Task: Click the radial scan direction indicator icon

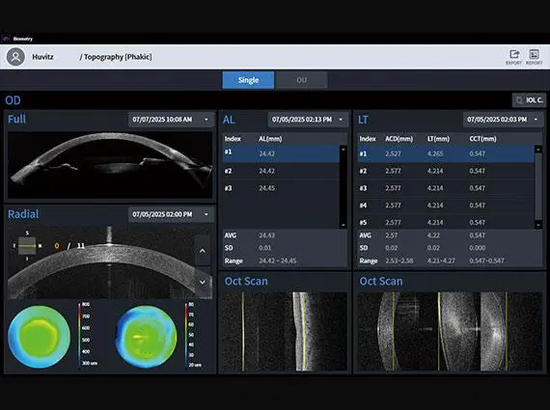Action: (27, 245)
